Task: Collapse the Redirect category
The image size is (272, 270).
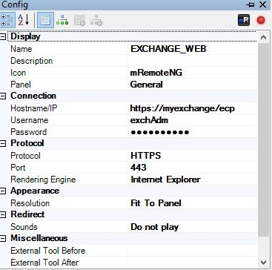Action: point(3,214)
